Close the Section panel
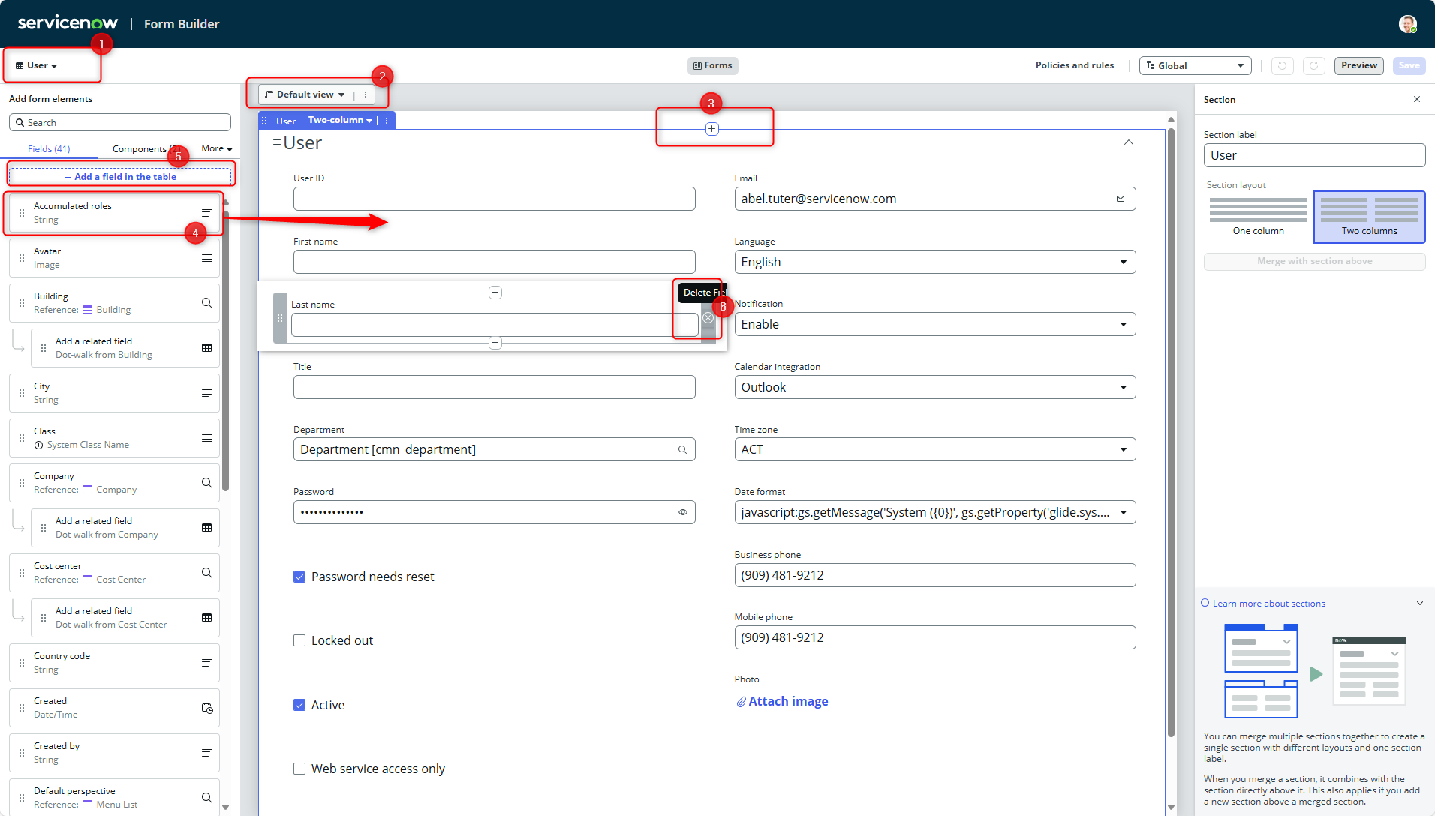 1417,99
